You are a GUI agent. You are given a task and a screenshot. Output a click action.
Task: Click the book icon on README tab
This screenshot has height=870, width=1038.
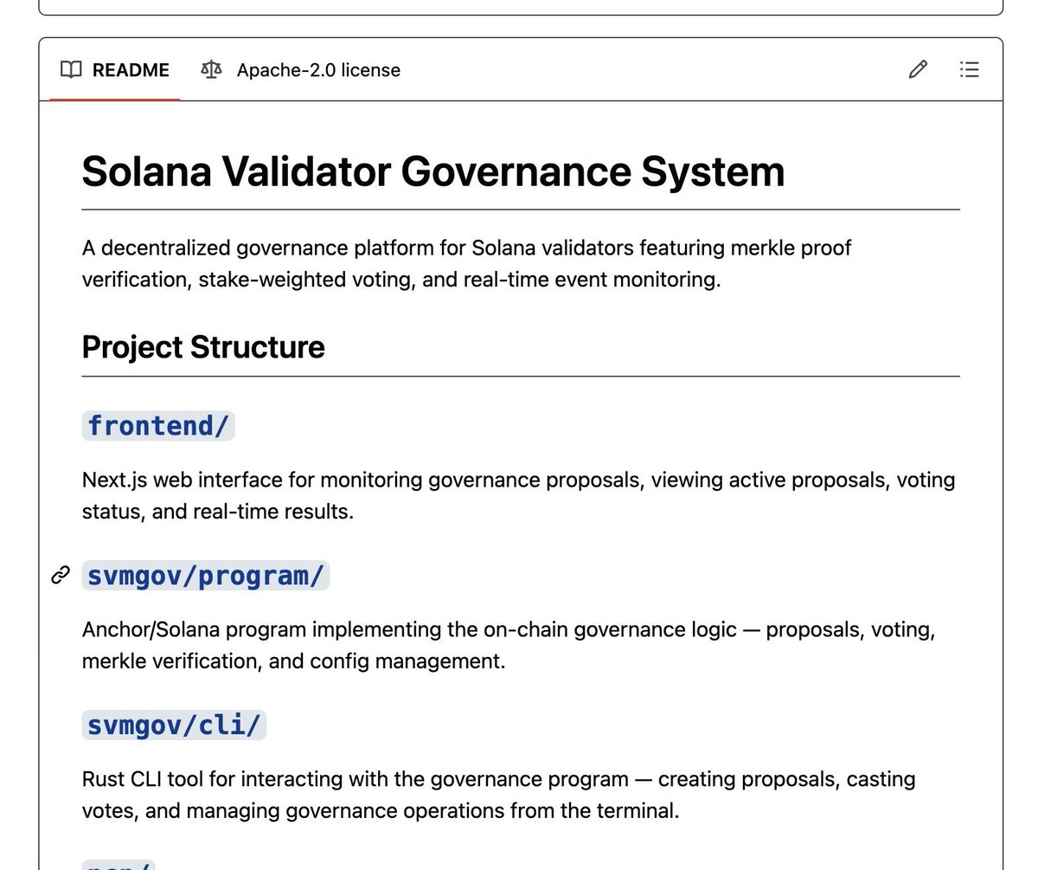click(71, 69)
